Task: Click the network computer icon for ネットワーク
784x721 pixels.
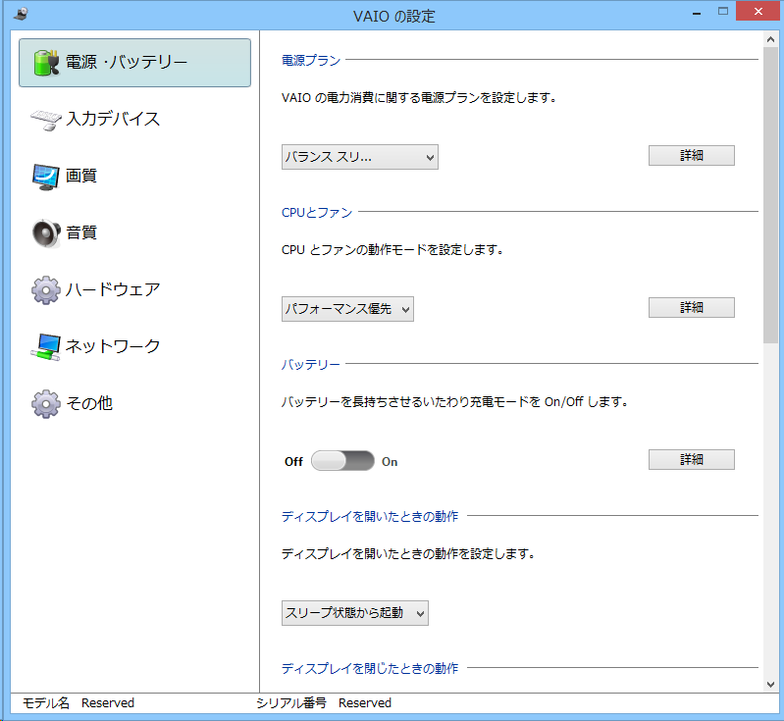Action: point(46,346)
